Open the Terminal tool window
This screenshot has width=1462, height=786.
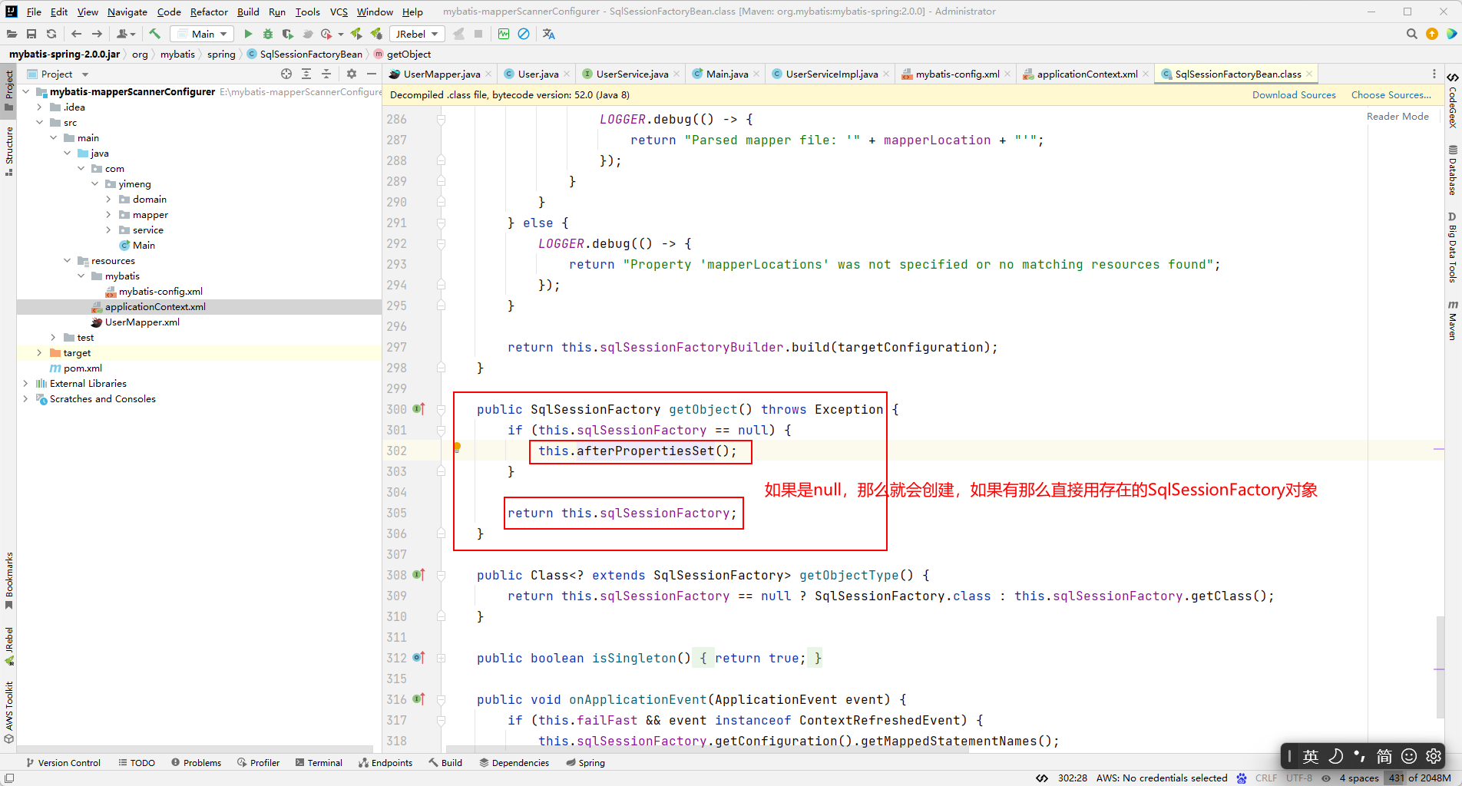click(319, 763)
